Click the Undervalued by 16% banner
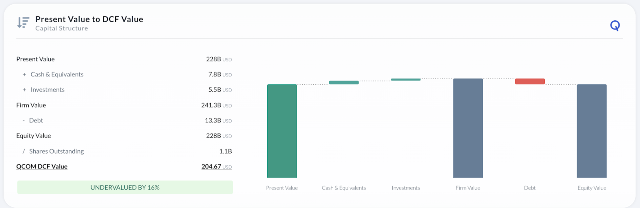640x208 pixels. click(x=125, y=187)
